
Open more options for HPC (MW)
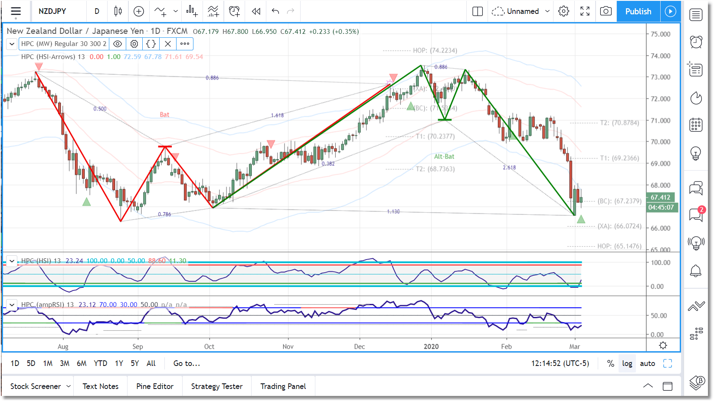click(x=185, y=44)
